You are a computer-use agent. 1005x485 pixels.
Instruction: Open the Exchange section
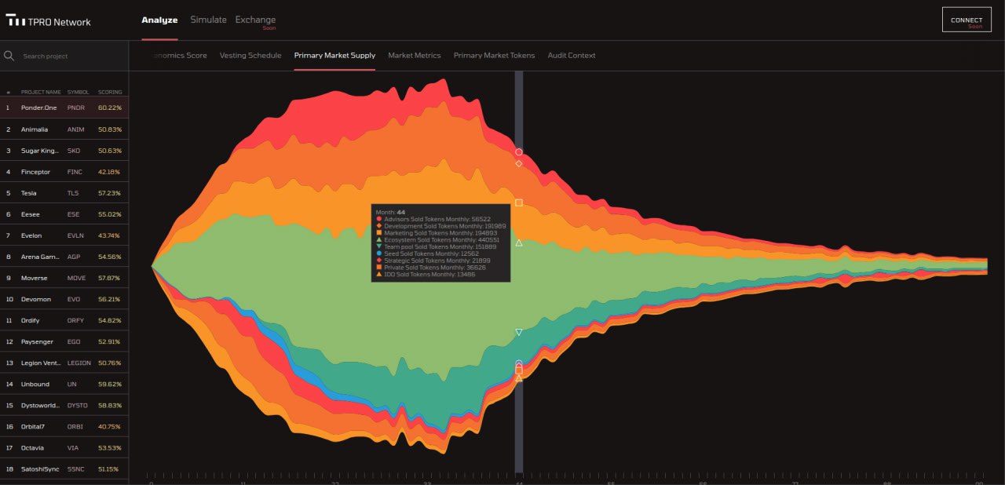pos(255,20)
